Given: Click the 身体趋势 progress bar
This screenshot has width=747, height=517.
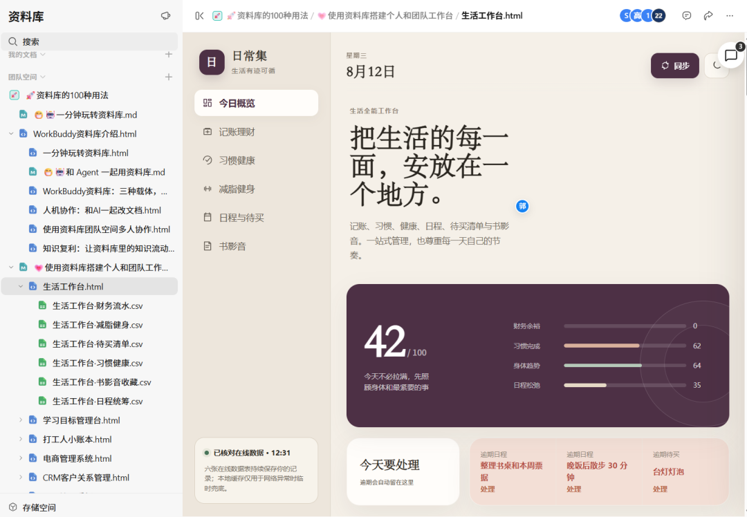Looking at the screenshot, I should coord(625,365).
